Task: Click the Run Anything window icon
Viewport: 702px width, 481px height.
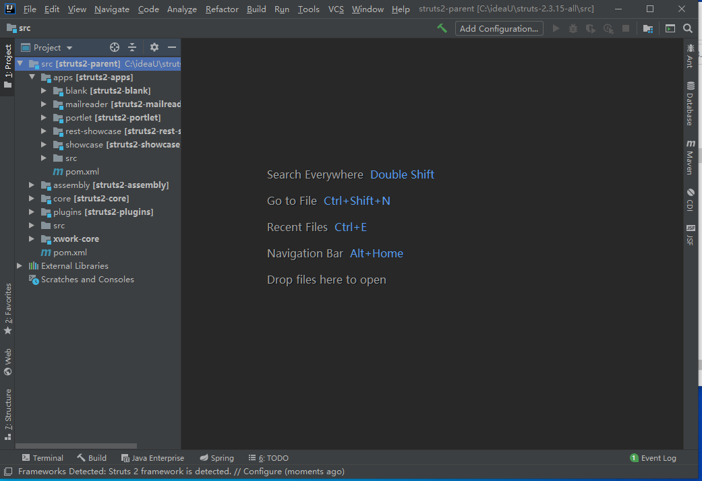Action: click(670, 29)
